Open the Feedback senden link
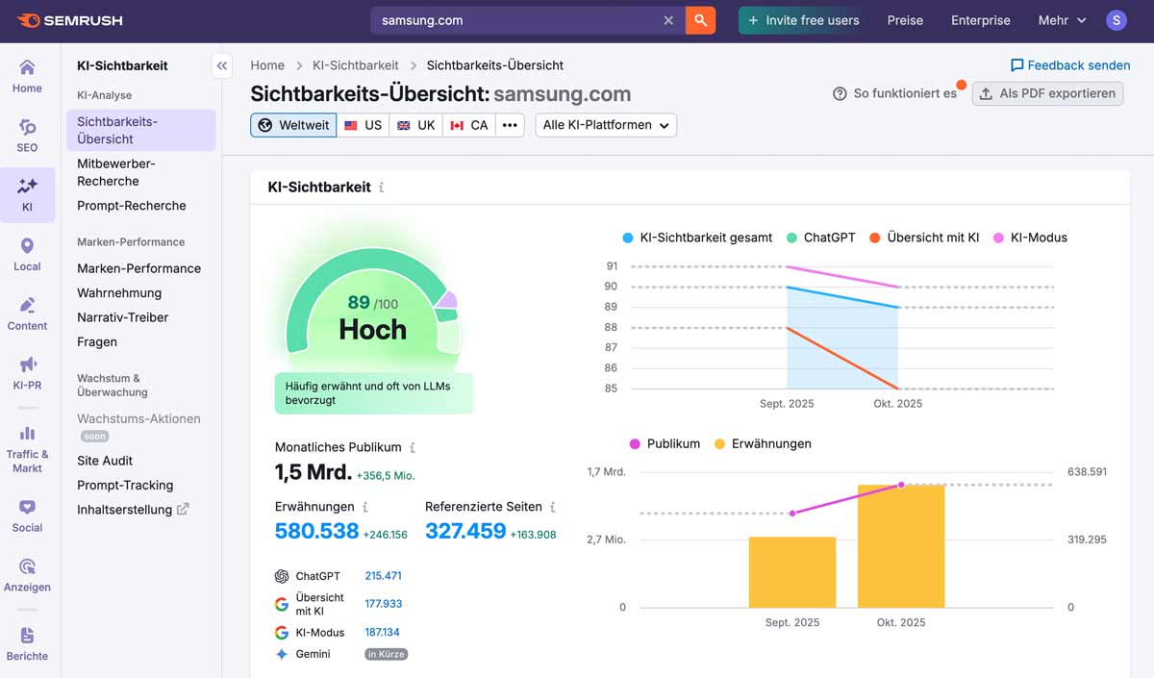The width and height of the screenshot is (1154, 678). point(1070,64)
